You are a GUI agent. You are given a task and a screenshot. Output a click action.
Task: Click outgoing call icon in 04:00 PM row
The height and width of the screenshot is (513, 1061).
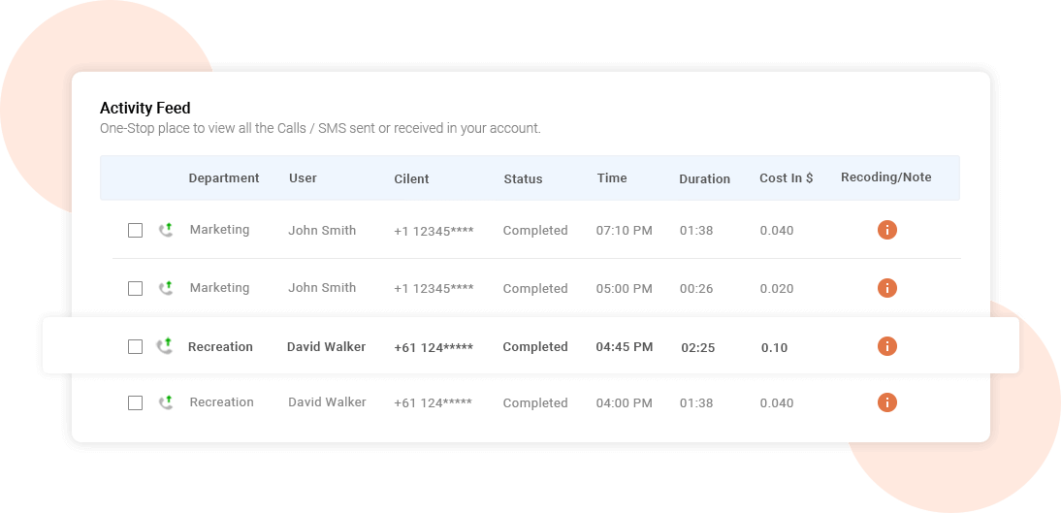point(166,402)
